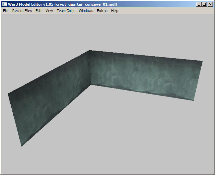The image size is (215, 175).
Task: Maximize the War3 Model Editor window
Action: (204, 4)
